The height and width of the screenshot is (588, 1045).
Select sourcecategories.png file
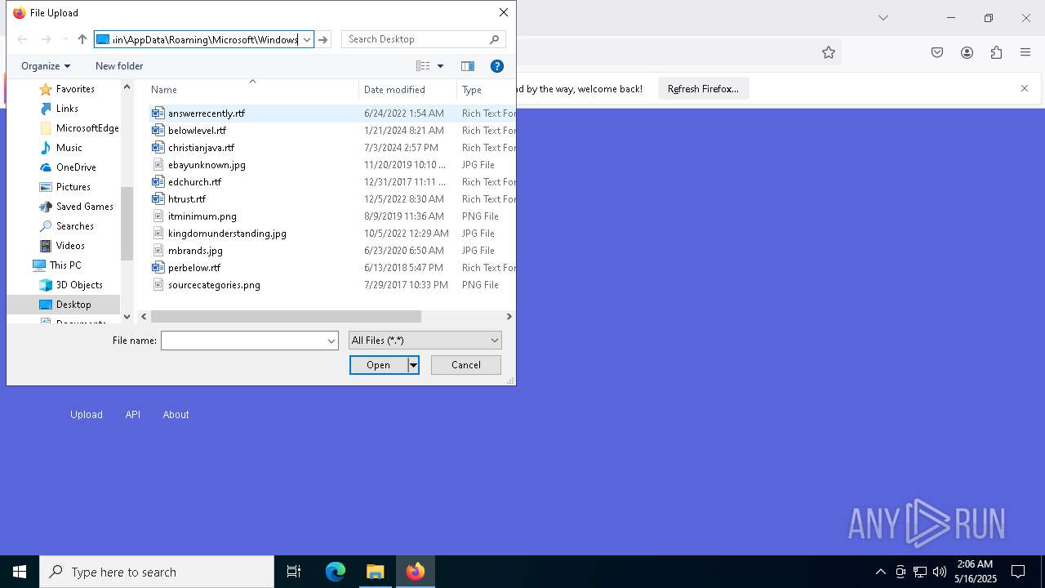pyautogui.click(x=214, y=285)
